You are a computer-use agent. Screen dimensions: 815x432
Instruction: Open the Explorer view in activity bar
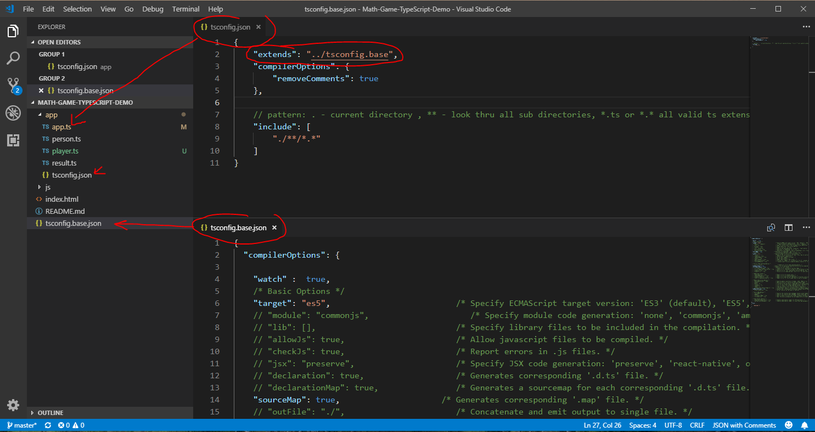click(x=13, y=31)
